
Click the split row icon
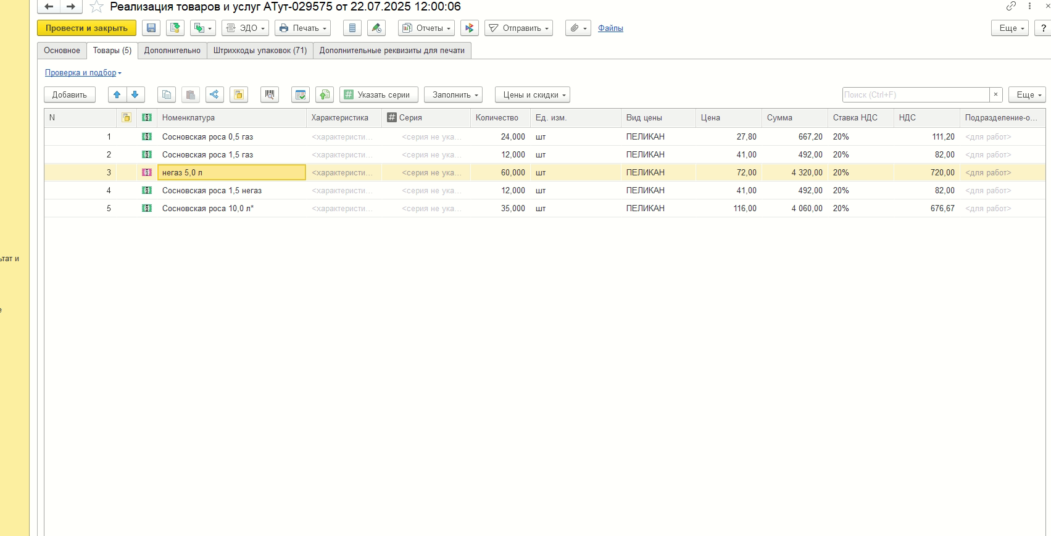pyautogui.click(x=214, y=94)
